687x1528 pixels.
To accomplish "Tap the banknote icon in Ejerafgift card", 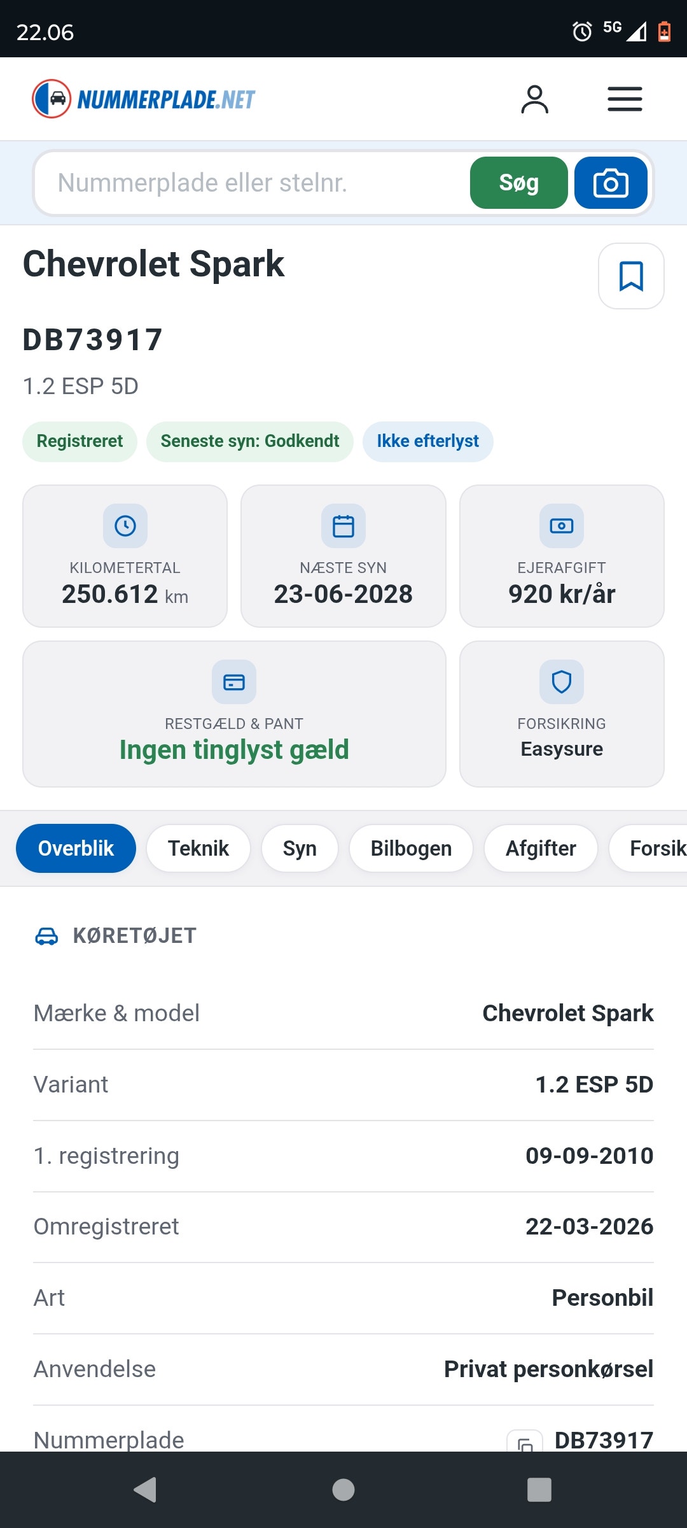I will tap(562, 526).
